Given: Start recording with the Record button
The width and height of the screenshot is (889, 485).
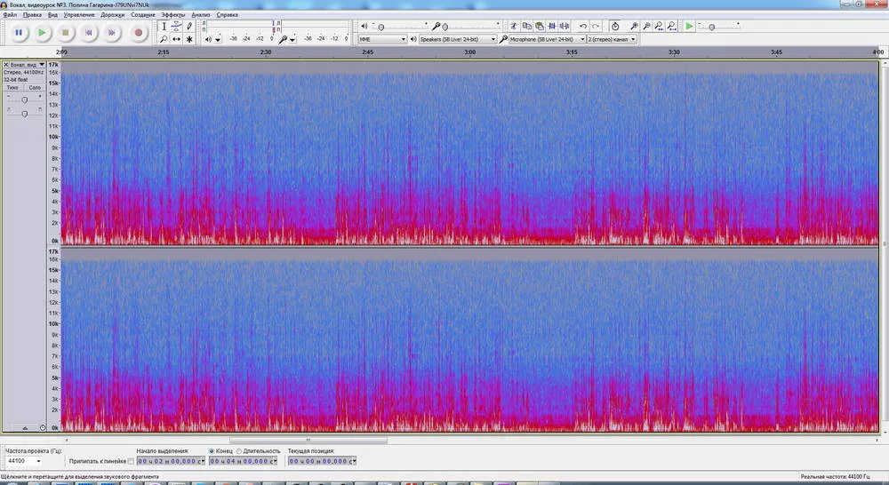Looking at the screenshot, I should pos(138,33).
